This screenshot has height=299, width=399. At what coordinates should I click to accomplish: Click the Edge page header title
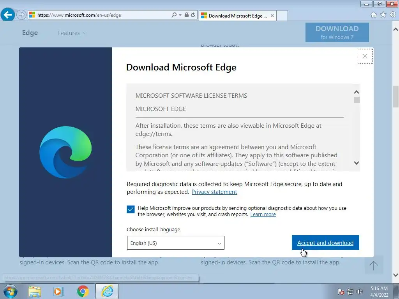click(30, 33)
